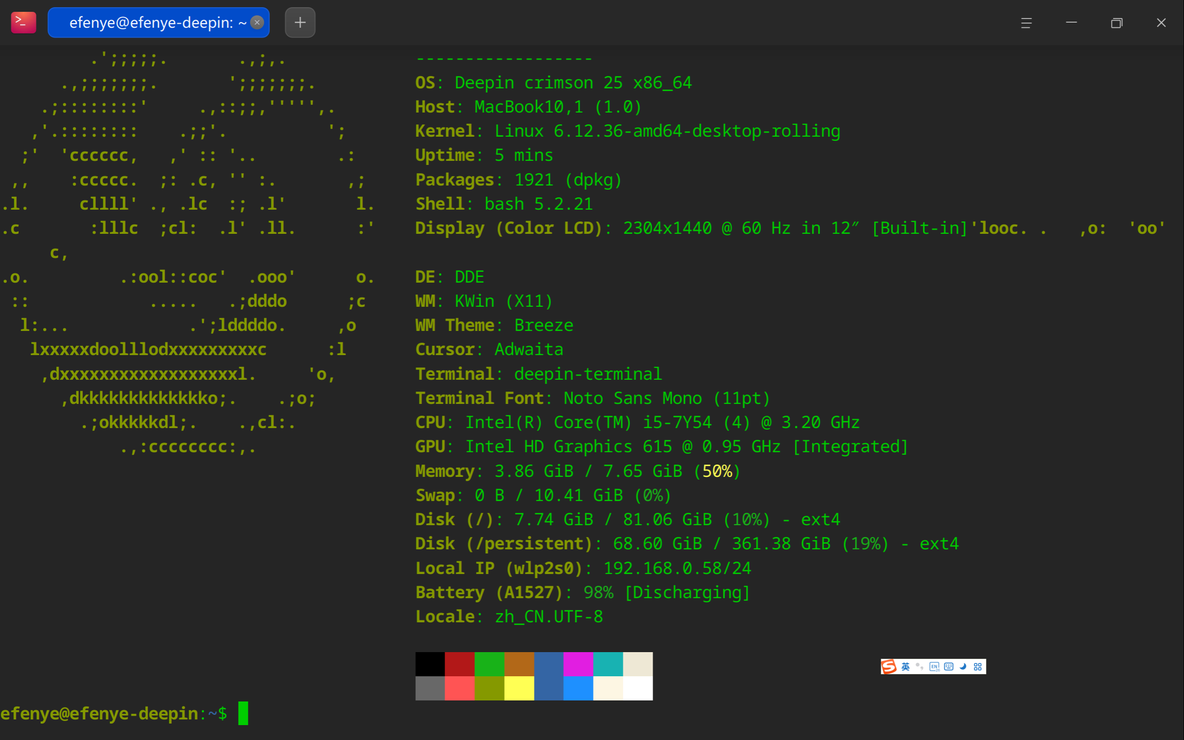Click the Kernel Linux 6.12.36 line
The height and width of the screenshot is (740, 1184).
(x=628, y=131)
